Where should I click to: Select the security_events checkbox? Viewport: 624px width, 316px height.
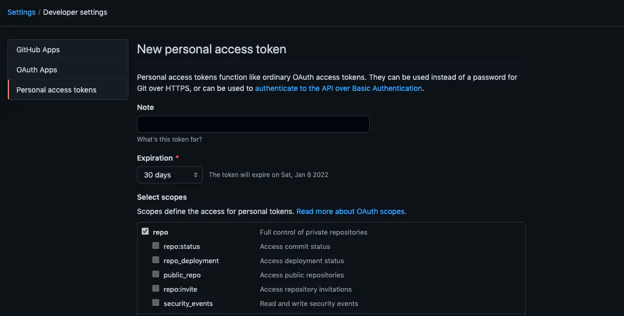[x=156, y=303]
